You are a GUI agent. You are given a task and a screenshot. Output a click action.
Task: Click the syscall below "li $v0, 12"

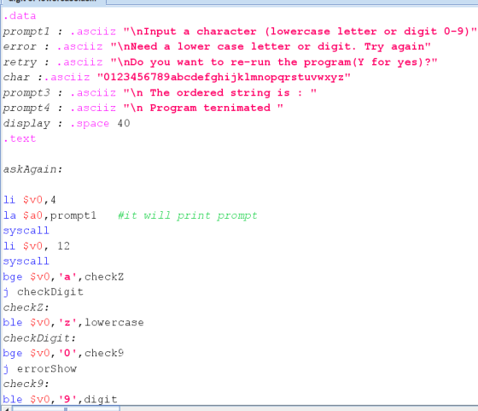point(26,261)
